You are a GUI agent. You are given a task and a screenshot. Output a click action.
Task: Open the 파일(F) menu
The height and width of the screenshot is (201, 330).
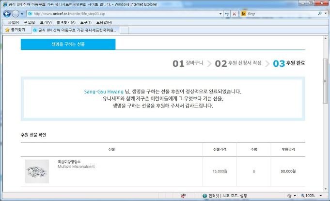tap(13, 22)
